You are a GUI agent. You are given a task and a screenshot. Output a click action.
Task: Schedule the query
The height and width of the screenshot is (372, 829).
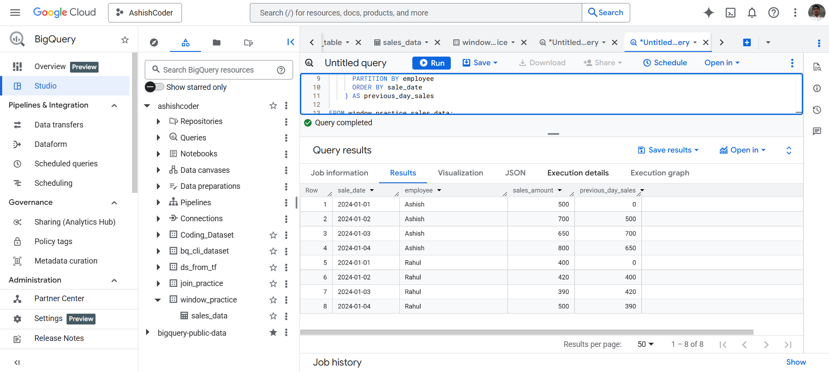tap(665, 63)
